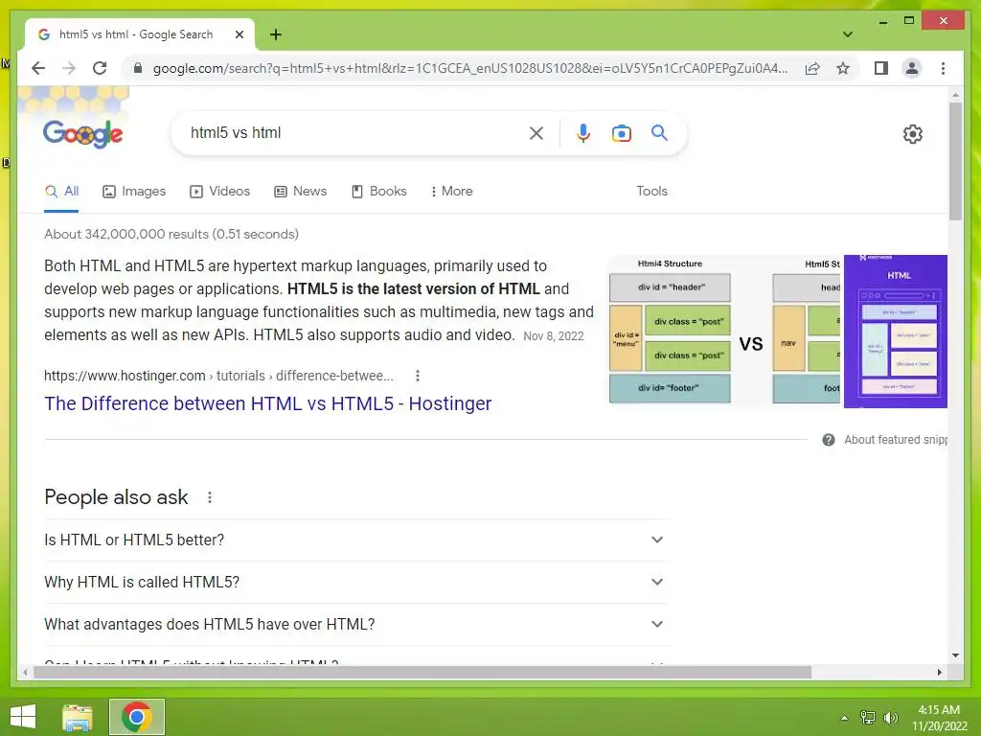Open a new tab with the plus button
981x736 pixels.
click(275, 34)
